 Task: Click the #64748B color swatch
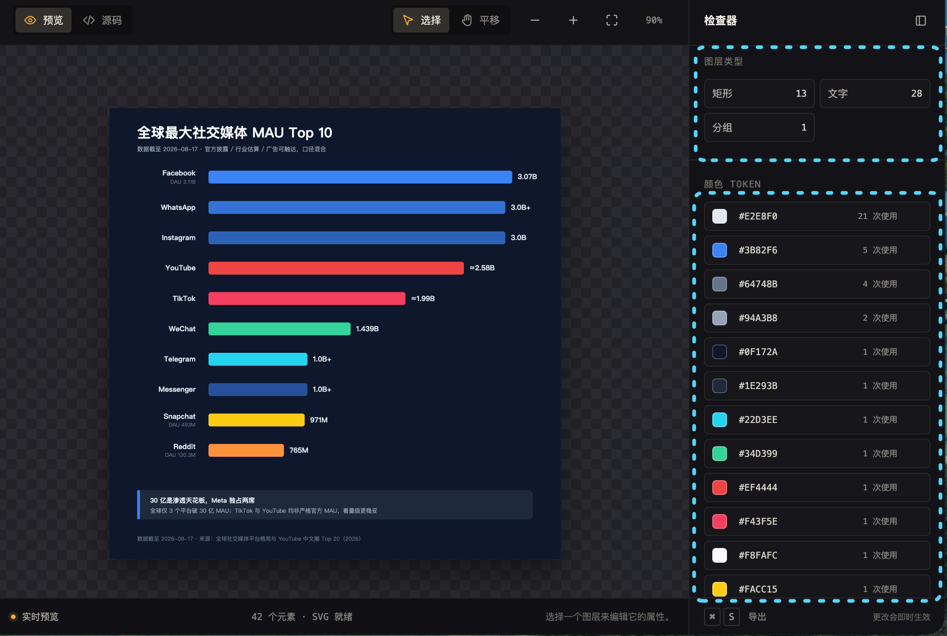pos(720,284)
